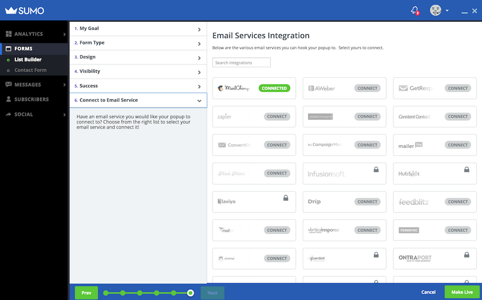
Task: Connect the AWeber service
Action: pyautogui.click(x=367, y=88)
